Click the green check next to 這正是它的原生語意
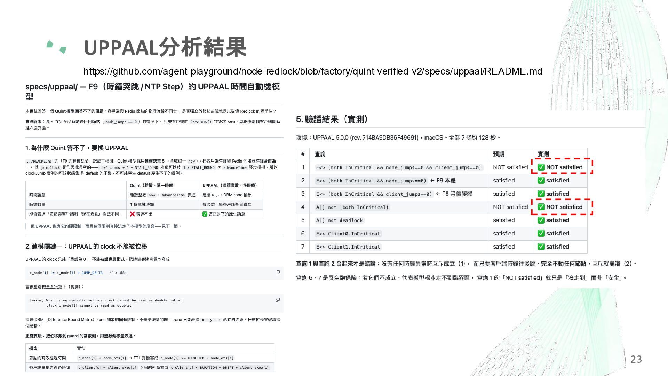The width and height of the screenshot is (668, 376). click(205, 214)
